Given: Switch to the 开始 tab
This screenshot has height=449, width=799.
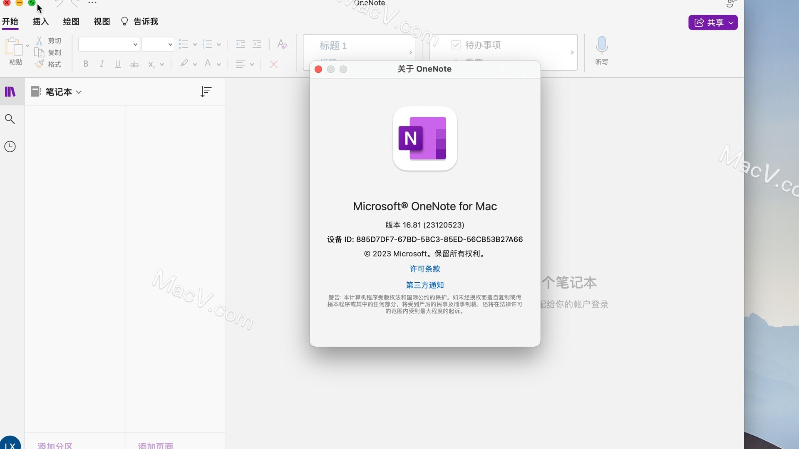Looking at the screenshot, I should tap(10, 22).
